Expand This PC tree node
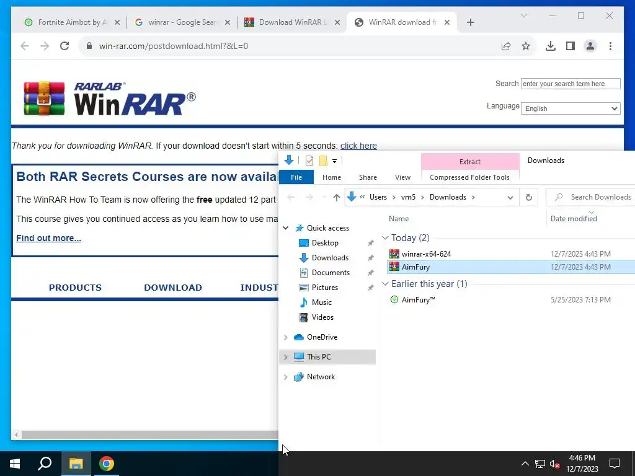 [285, 357]
